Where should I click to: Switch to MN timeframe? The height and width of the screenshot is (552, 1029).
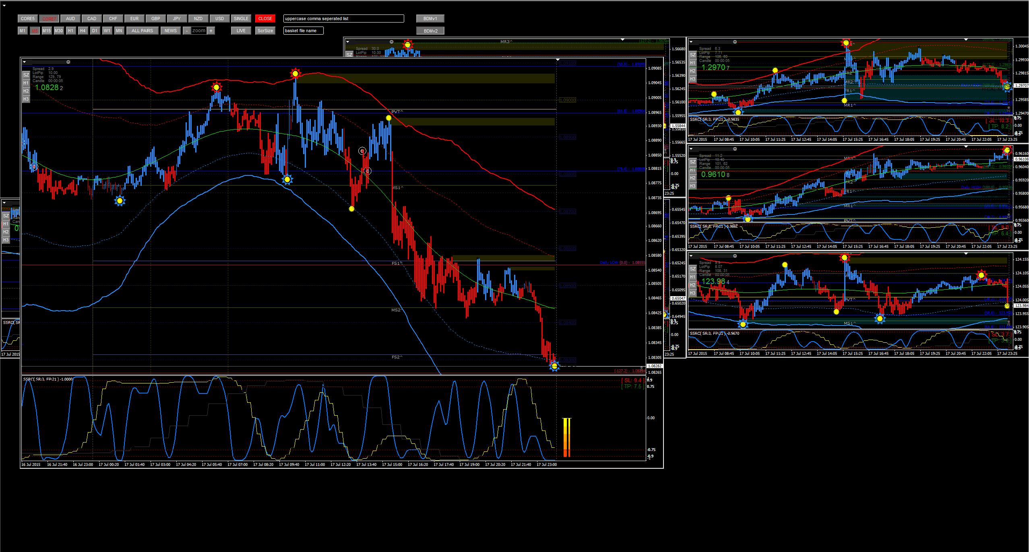click(119, 31)
